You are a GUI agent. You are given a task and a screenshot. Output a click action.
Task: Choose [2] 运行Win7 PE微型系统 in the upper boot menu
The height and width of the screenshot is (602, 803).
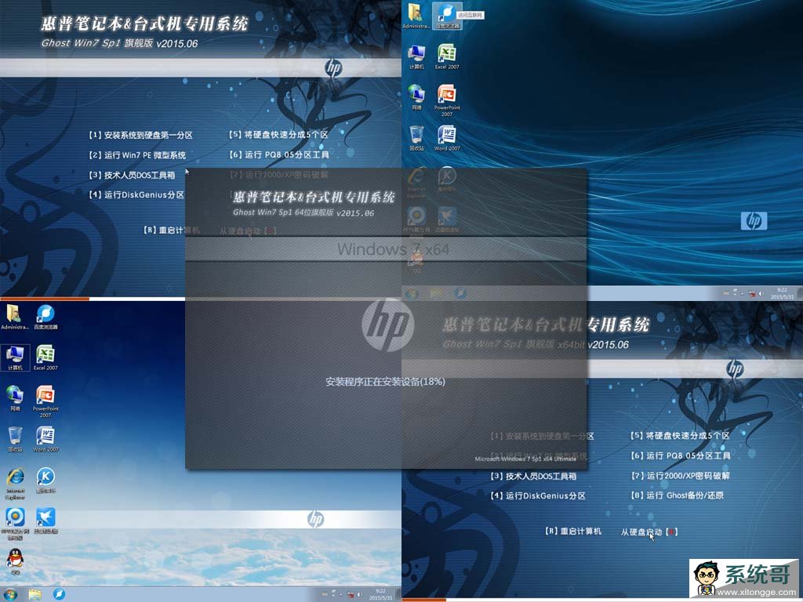(x=137, y=155)
